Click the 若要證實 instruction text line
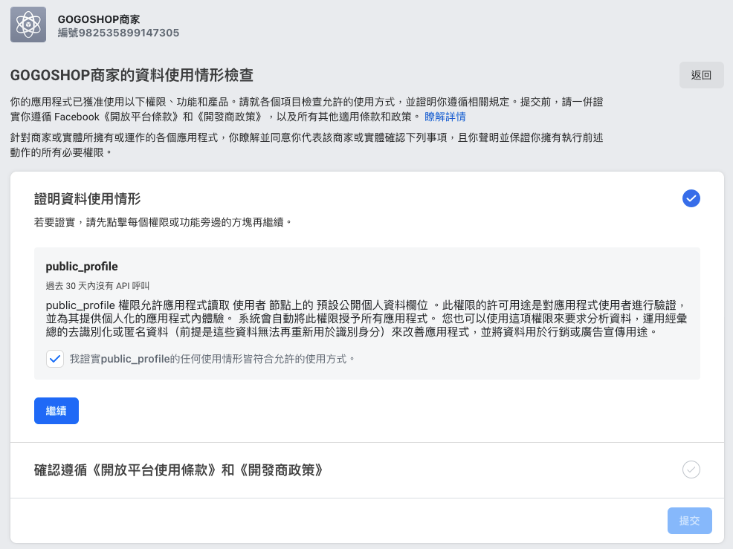This screenshot has height=549, width=733. [163, 222]
